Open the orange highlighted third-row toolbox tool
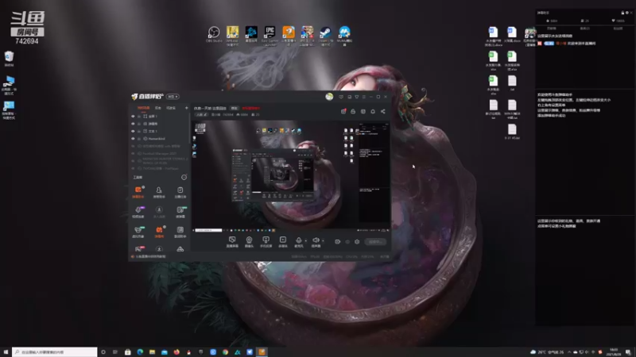This screenshot has width=636, height=357. click(159, 232)
